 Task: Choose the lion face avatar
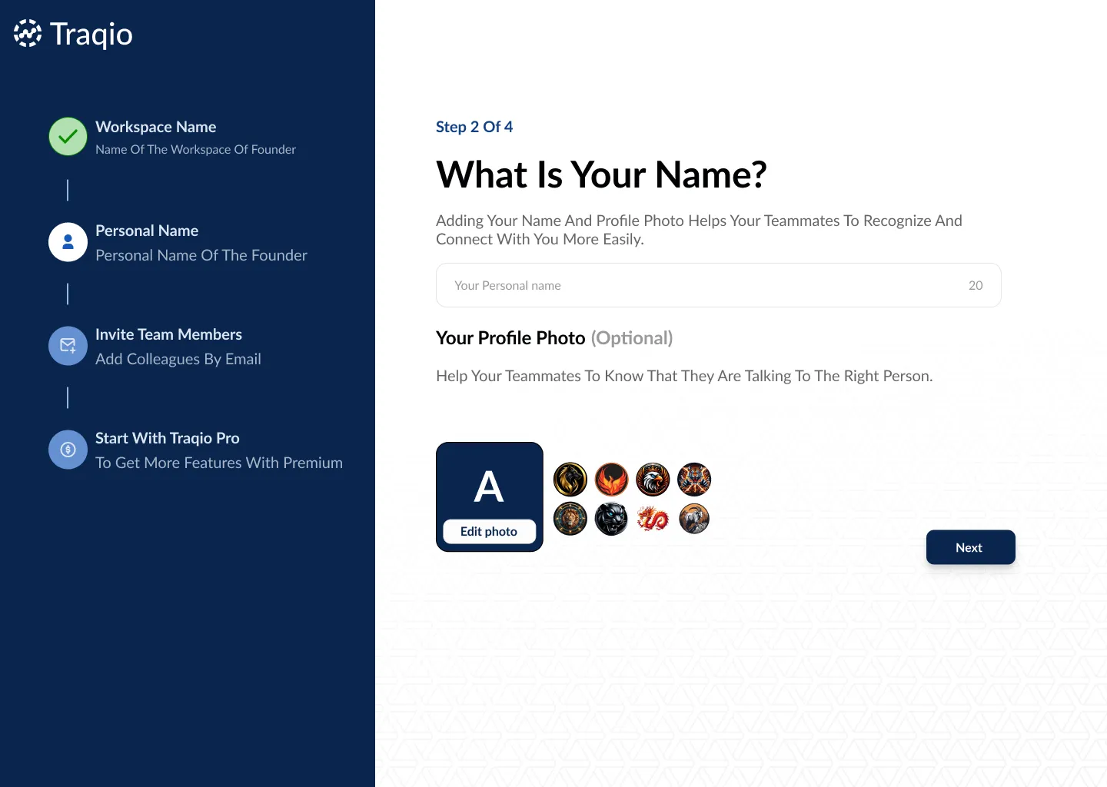coord(570,519)
